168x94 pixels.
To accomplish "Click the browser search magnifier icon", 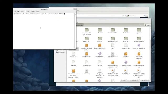I will coord(144,16).
